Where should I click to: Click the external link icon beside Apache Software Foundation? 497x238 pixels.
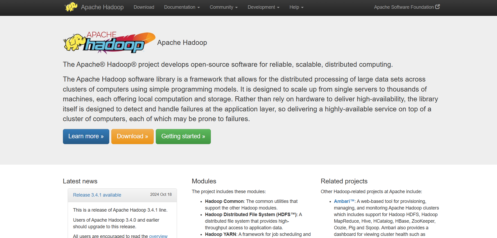click(x=437, y=7)
